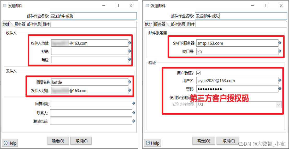
Task: Click 邮件作业名称 field in the 收件人 dialog
Action: tap(93, 16)
